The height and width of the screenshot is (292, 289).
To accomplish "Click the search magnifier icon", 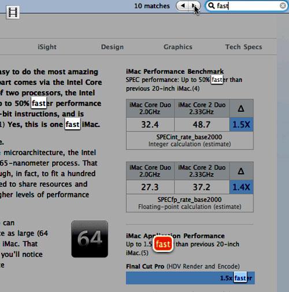I will (x=212, y=6).
